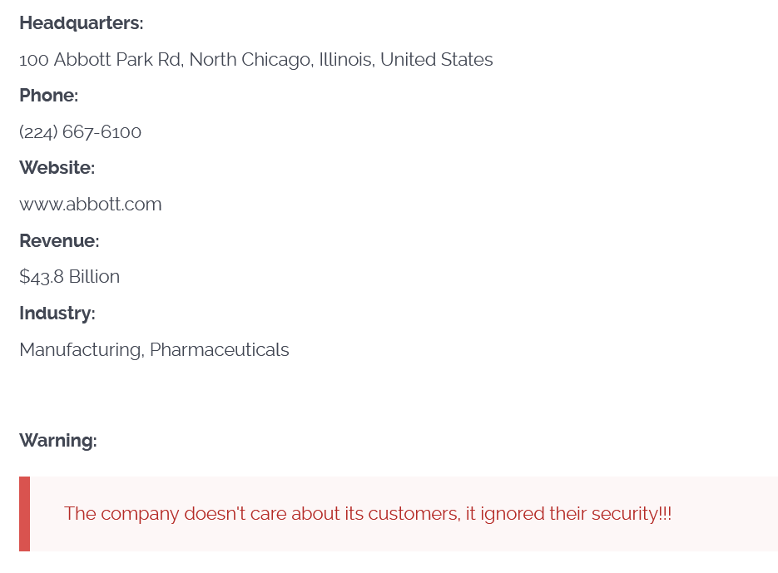Click the Website label
Viewport: 778px width, 573px height.
click(57, 168)
